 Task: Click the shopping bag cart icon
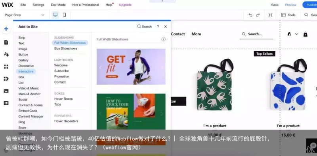click(305, 34)
